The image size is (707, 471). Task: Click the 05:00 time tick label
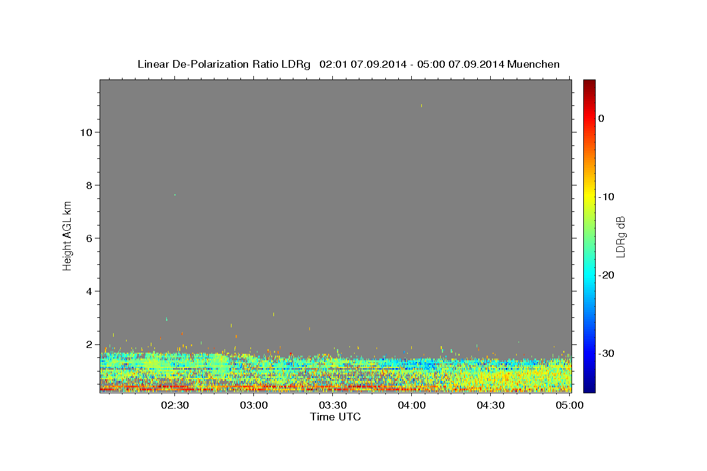tap(569, 406)
